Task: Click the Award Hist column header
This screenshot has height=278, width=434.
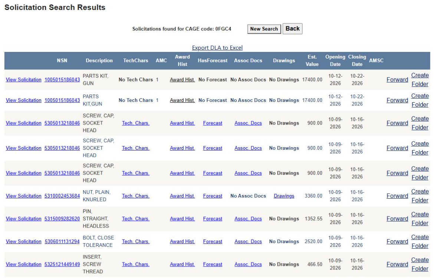Action: 183,60
